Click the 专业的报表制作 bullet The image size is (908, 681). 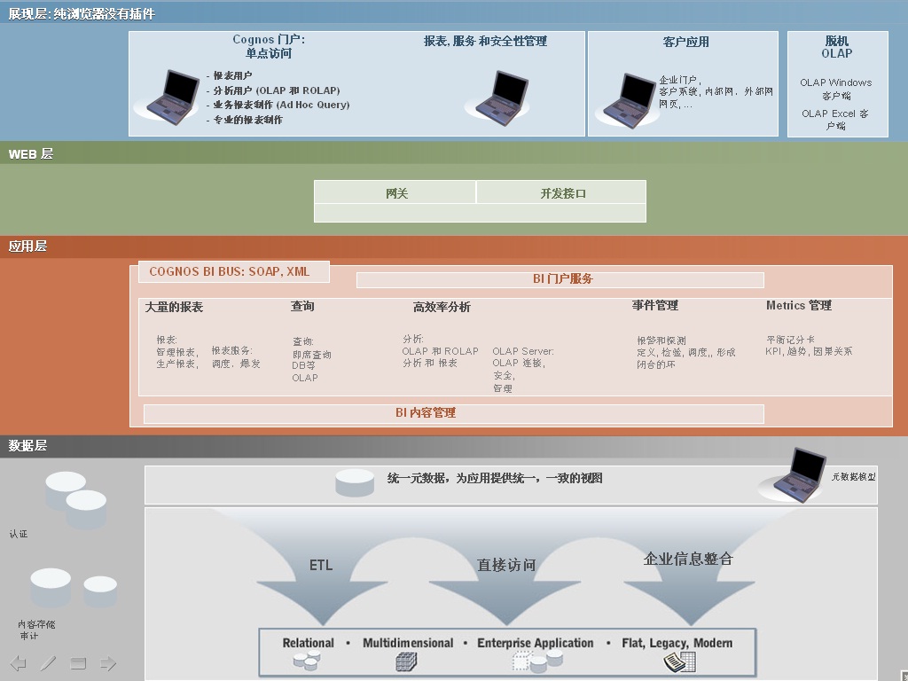(x=245, y=120)
